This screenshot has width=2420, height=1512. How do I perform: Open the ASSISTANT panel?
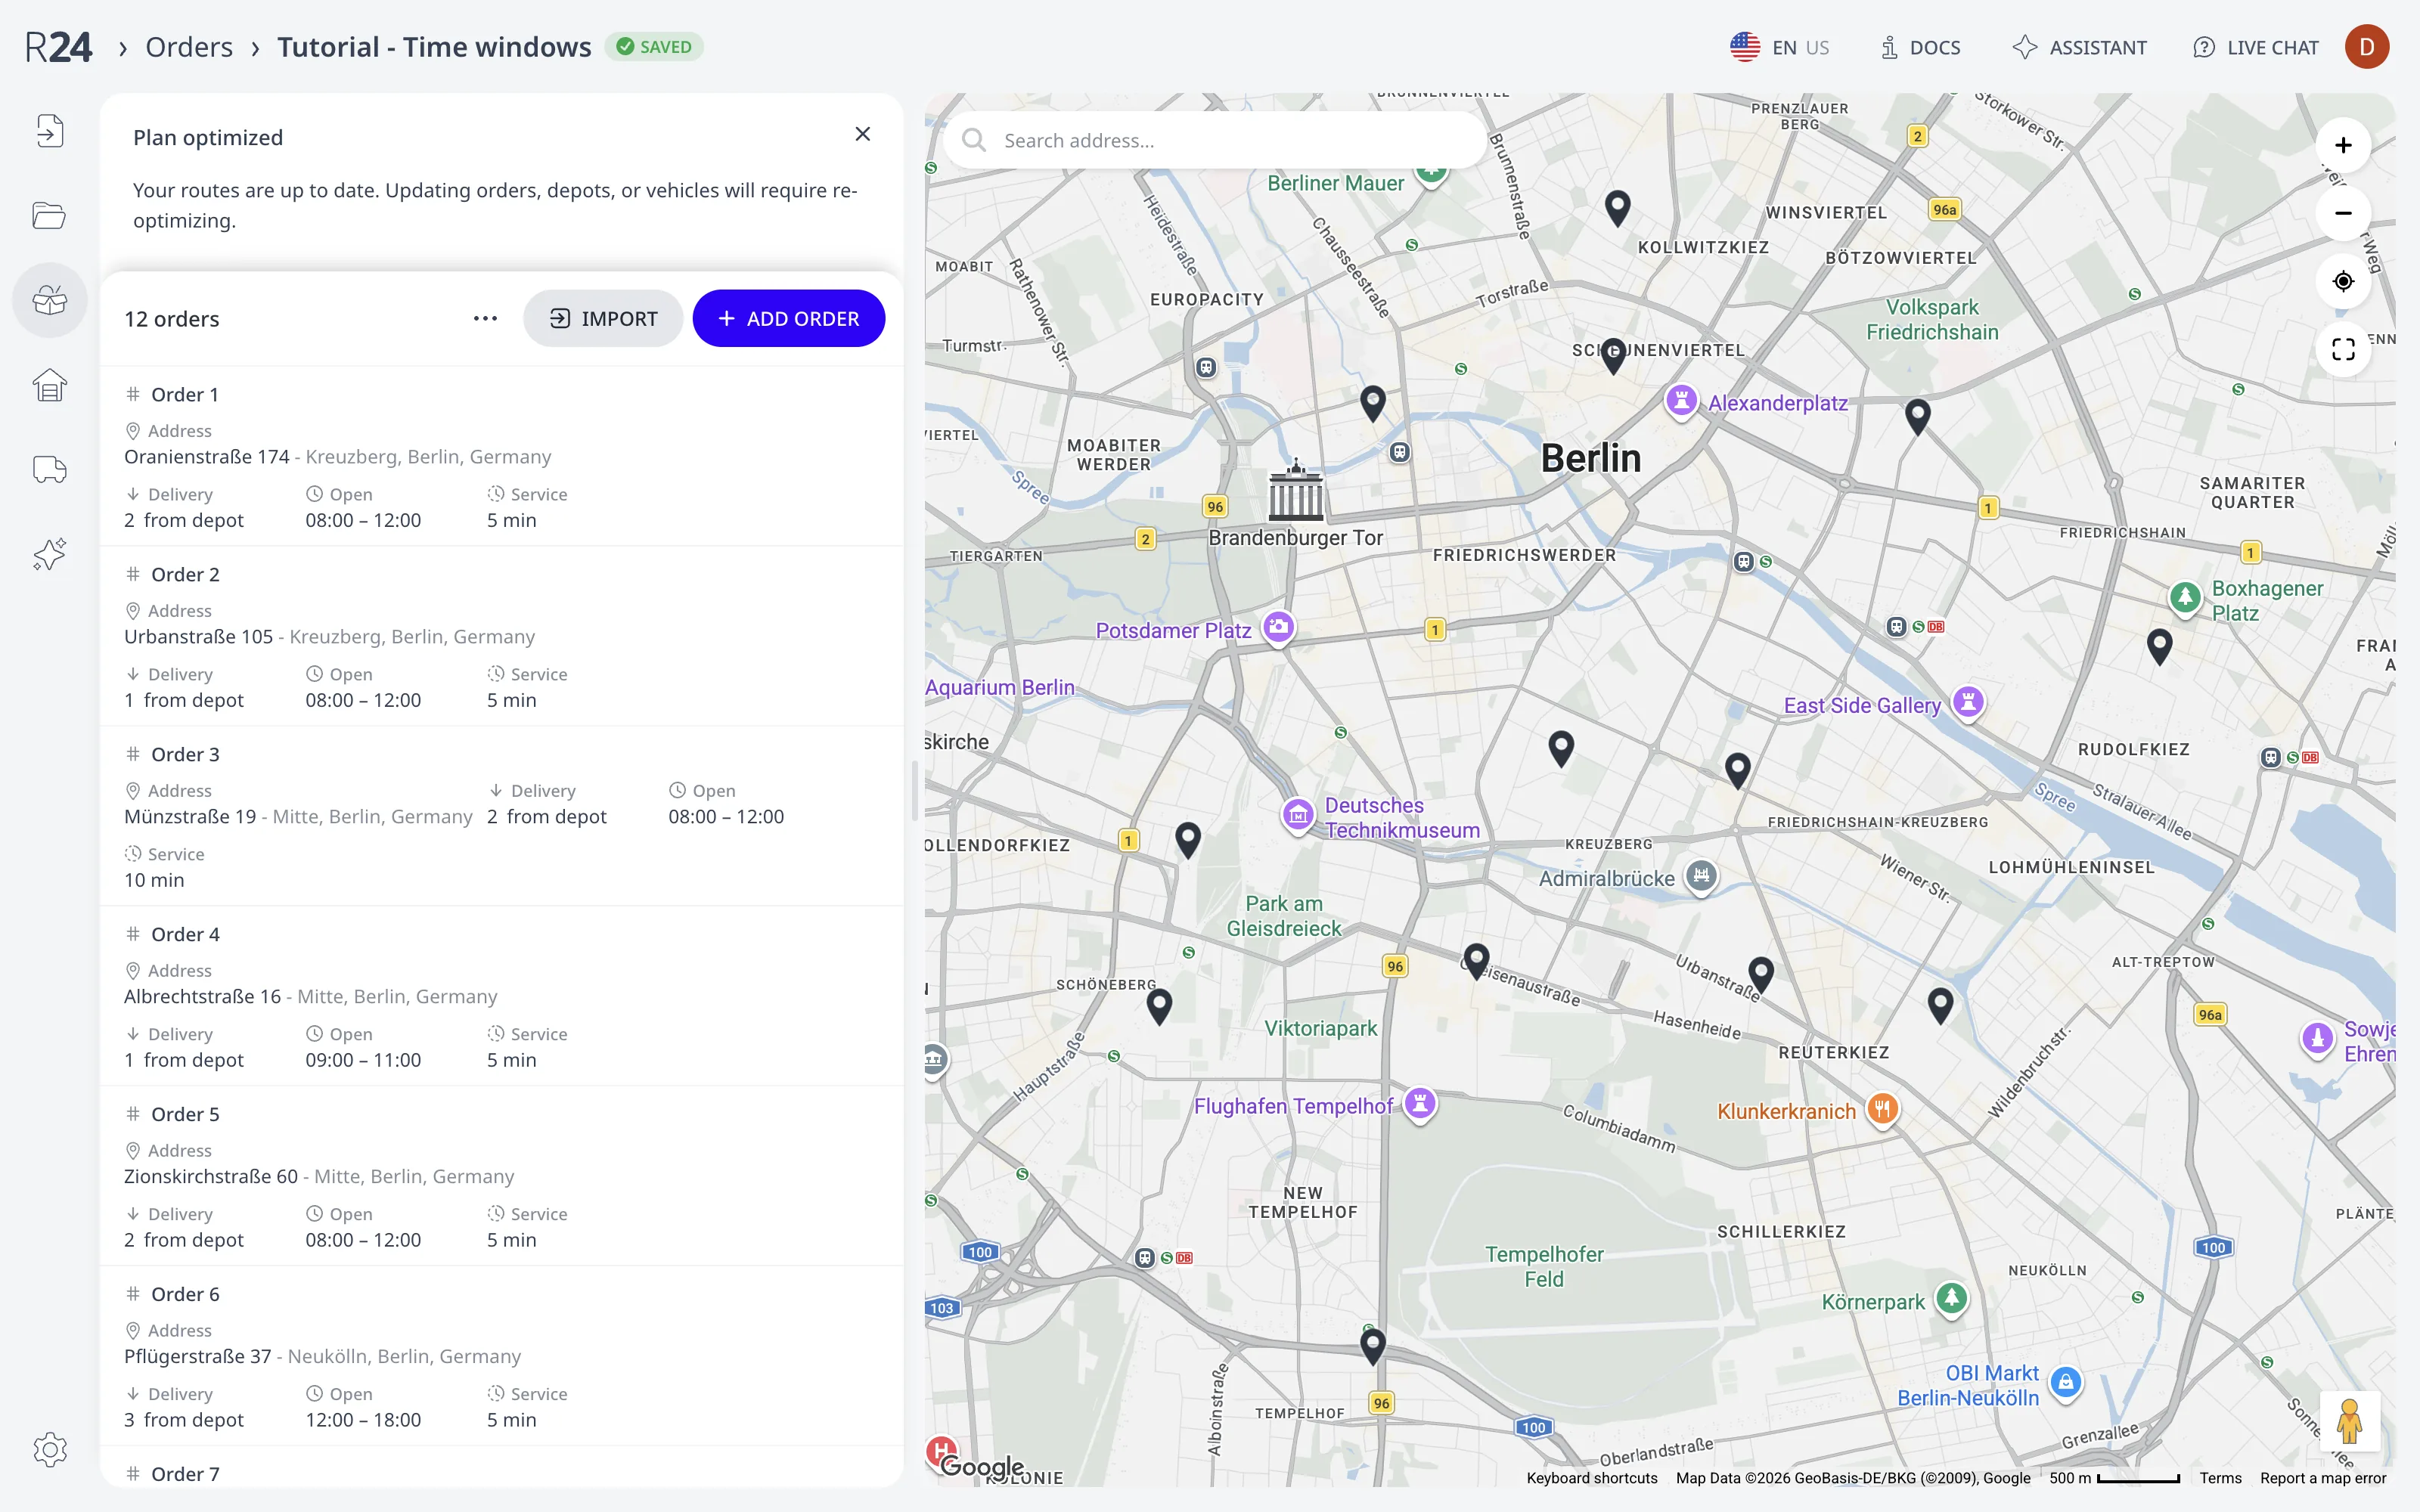(x=2080, y=47)
